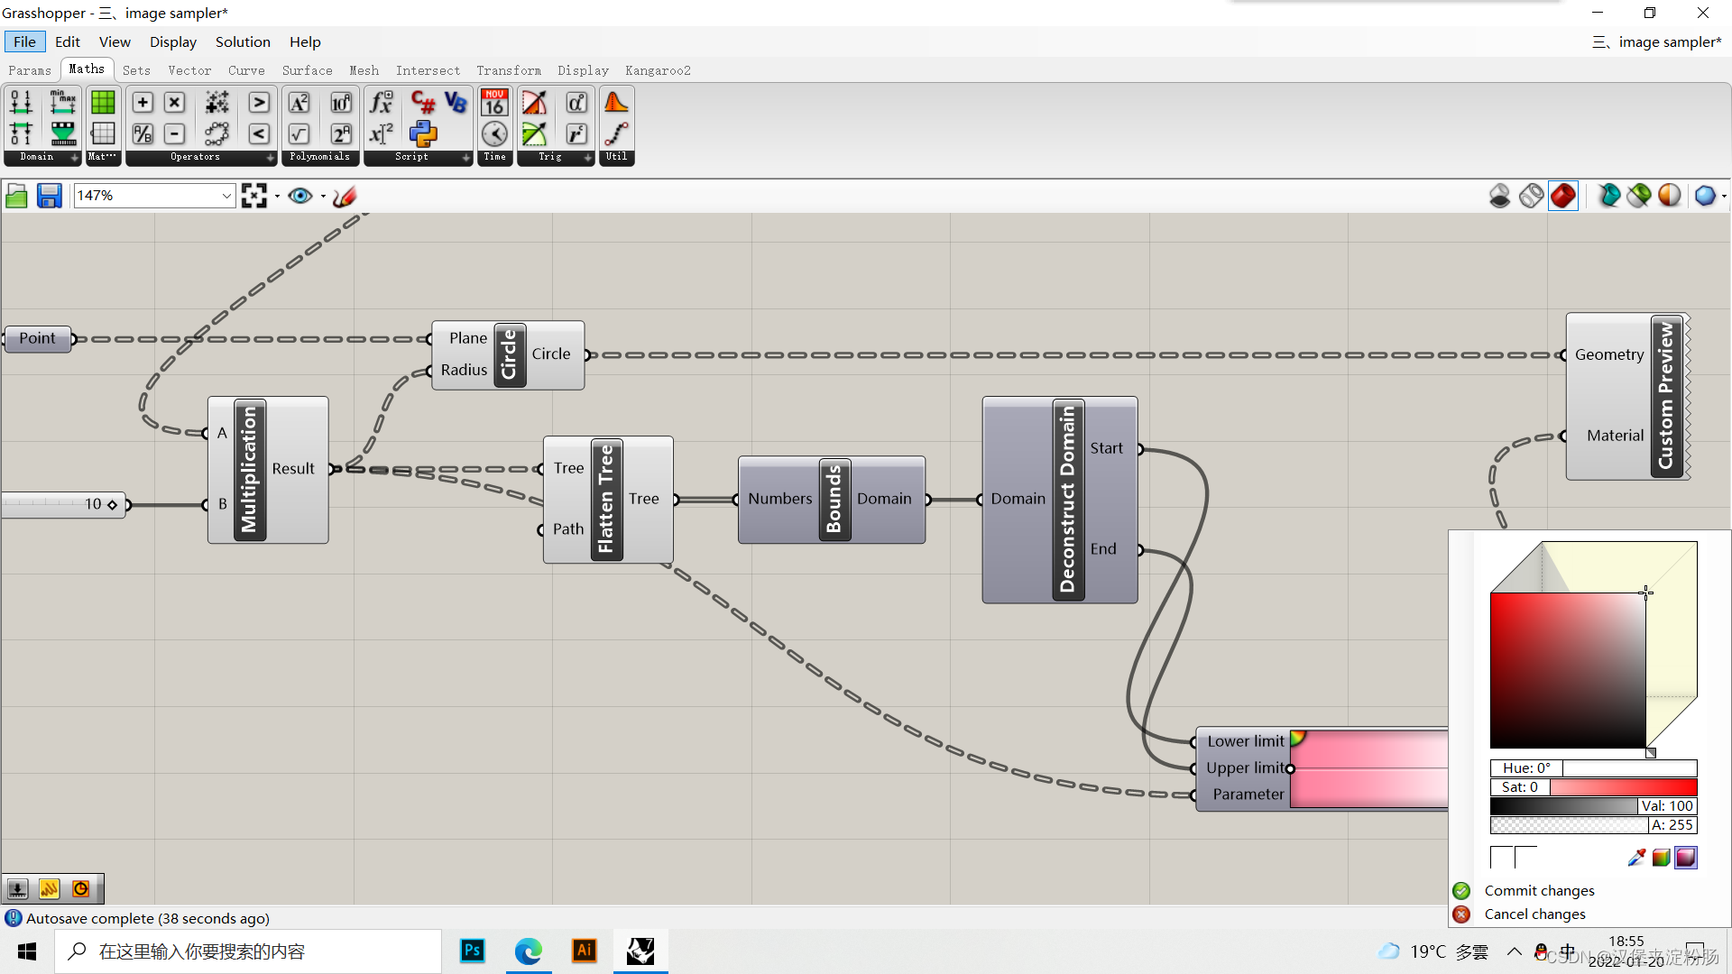
Task: Click the Python script component icon
Action: 422,134
